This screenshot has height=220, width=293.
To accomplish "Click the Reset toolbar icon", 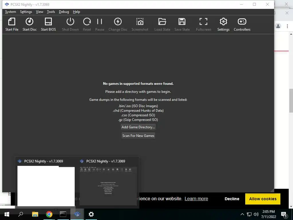I will 87,24.
